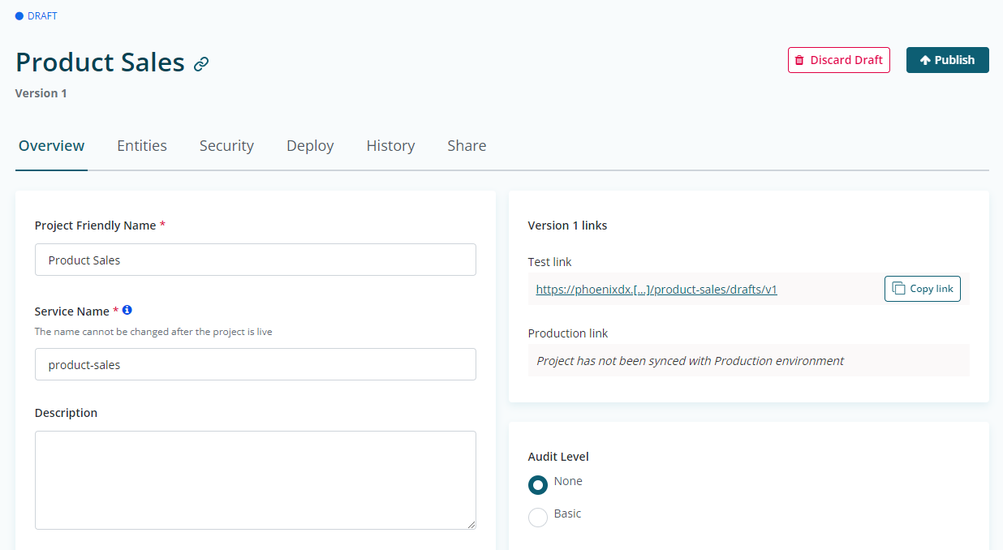Select the Overview tab
Viewport: 1003px width, 550px height.
tap(52, 146)
